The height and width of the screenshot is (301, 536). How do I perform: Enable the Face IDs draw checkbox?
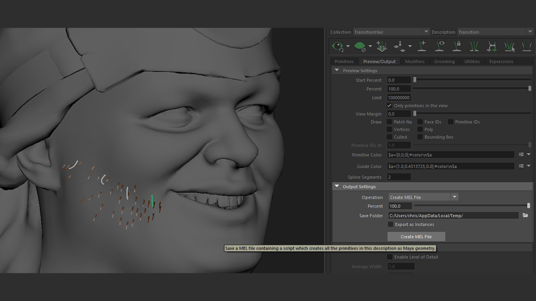coord(420,122)
